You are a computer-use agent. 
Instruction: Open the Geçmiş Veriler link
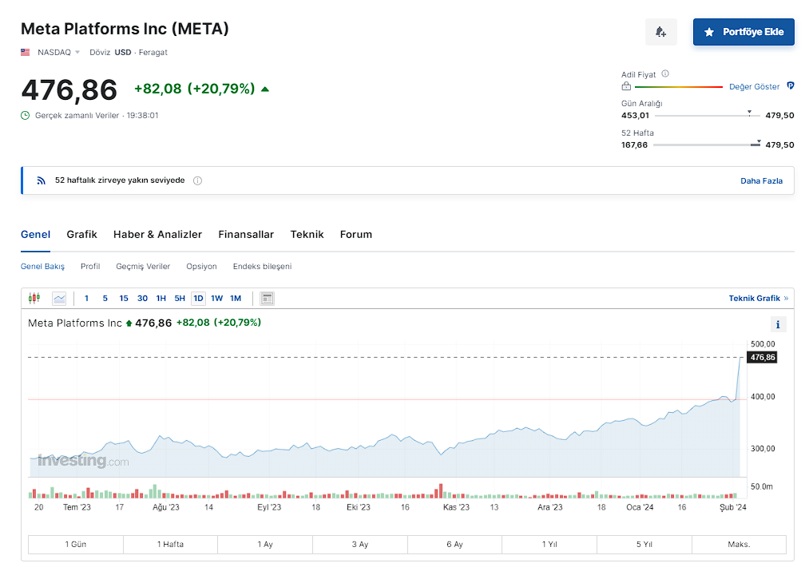point(143,267)
